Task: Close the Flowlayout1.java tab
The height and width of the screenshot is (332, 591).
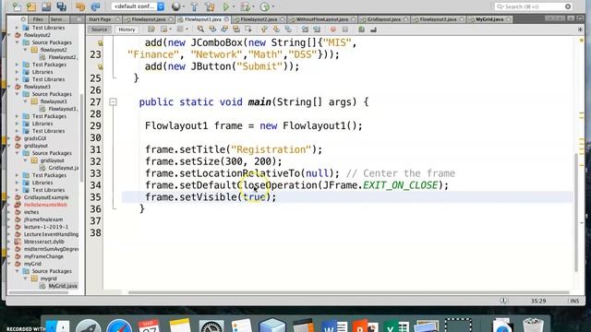Action: point(226,19)
